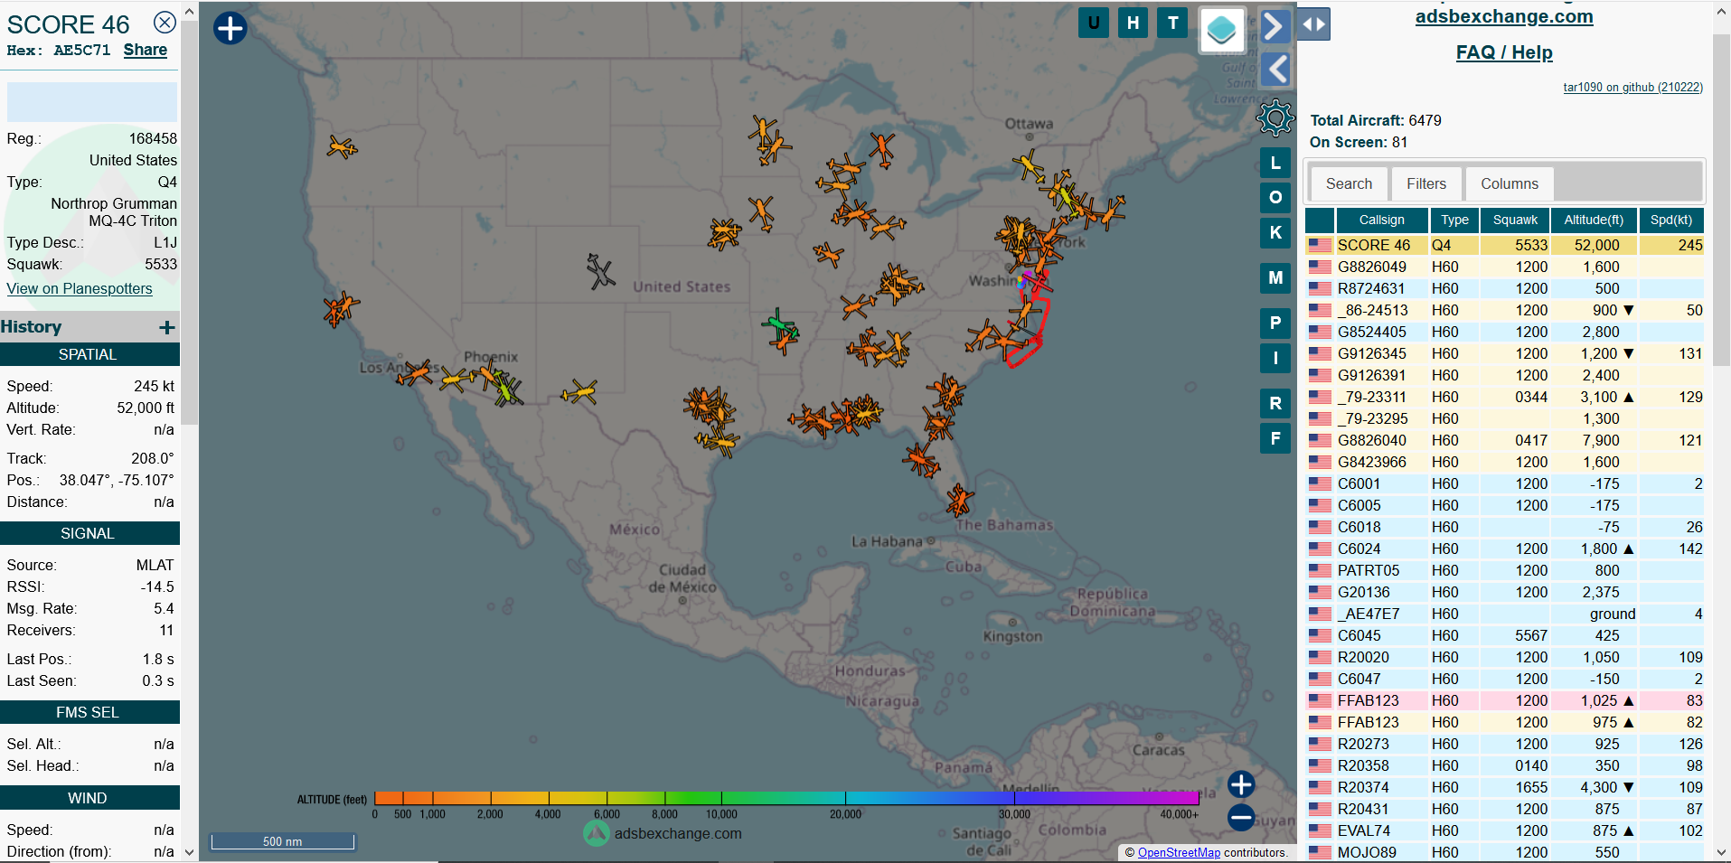Viewport: 1731px width, 863px height.
Task: Toggle the L map option button
Action: click(x=1275, y=163)
